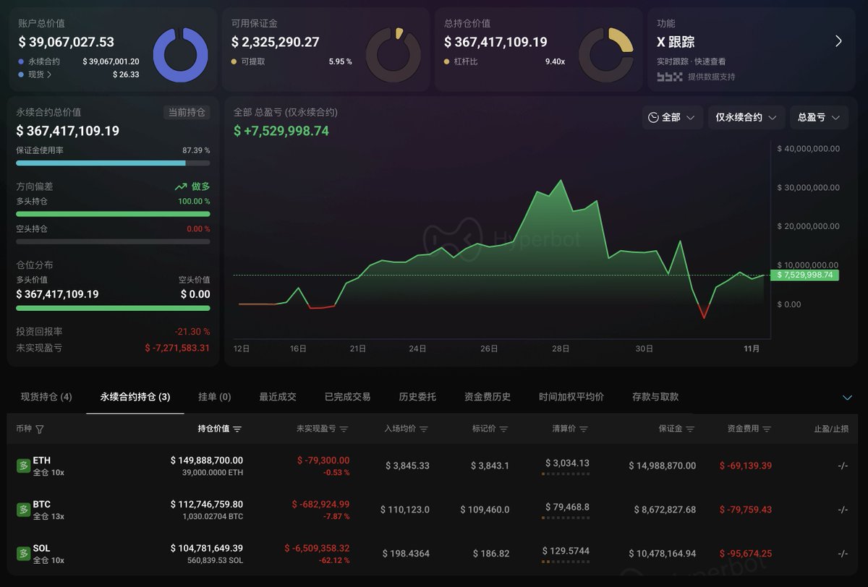Switch to 现货持仓 (4) tab
Screen dimensions: 868x587
click(x=46, y=397)
